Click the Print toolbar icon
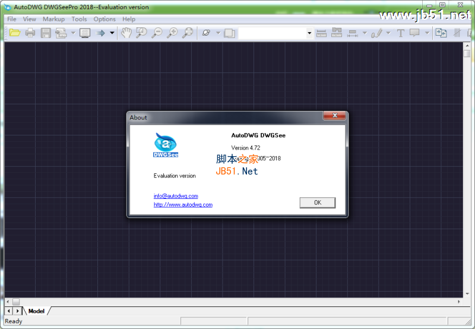475x329 pixels. 30,33
